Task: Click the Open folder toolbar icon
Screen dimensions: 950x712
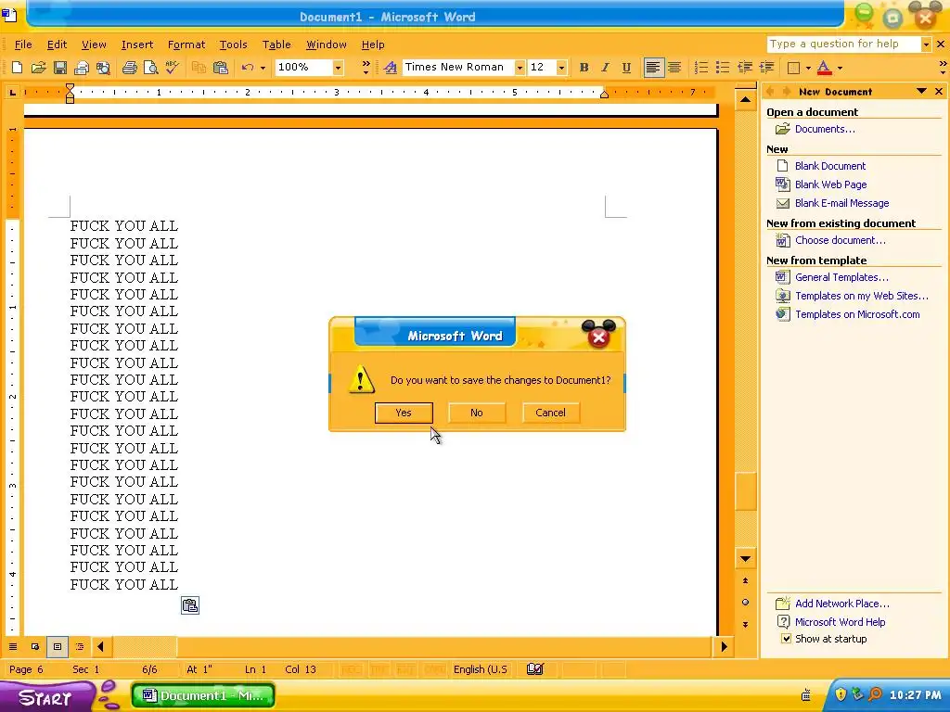Action: pos(39,67)
